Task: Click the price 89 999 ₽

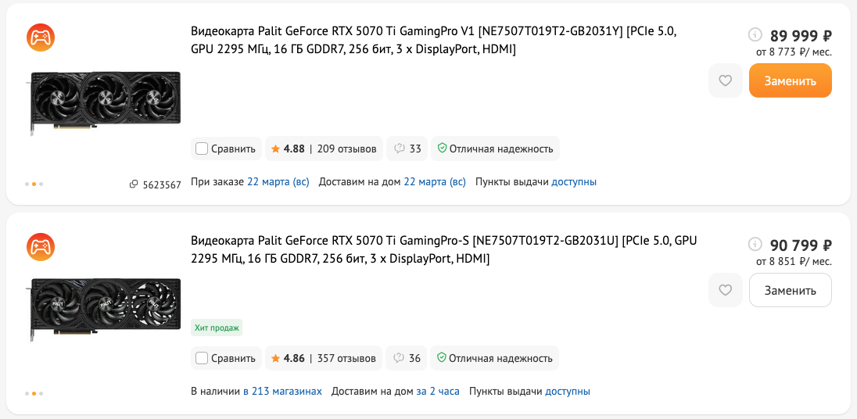Action: pyautogui.click(x=801, y=36)
